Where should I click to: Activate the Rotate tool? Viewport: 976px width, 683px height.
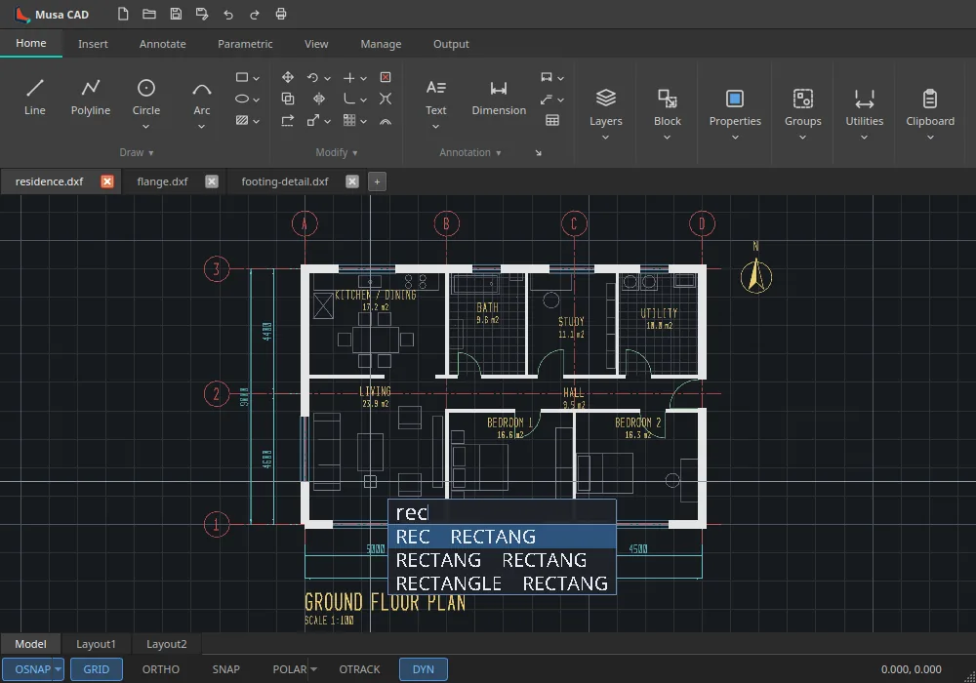pos(312,77)
